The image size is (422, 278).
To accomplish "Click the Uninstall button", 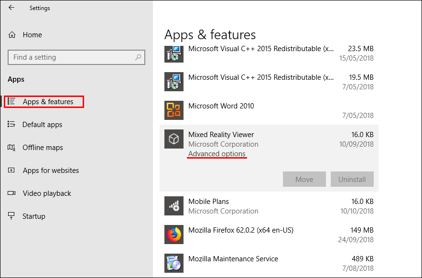I will coord(352,179).
